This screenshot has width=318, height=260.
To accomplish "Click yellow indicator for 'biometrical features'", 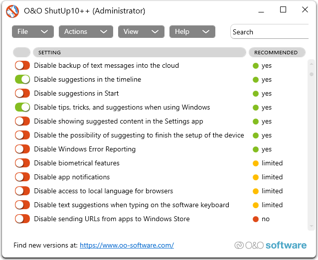I will point(256,163).
